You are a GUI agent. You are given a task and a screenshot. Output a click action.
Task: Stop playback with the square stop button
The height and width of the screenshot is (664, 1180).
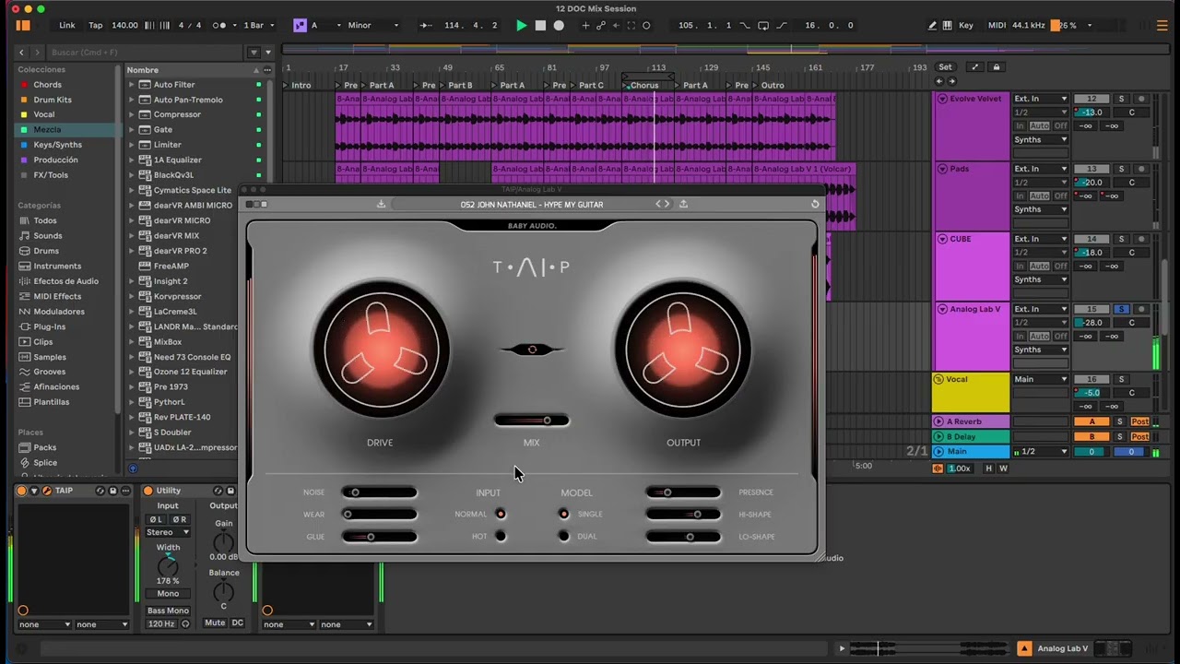(540, 26)
